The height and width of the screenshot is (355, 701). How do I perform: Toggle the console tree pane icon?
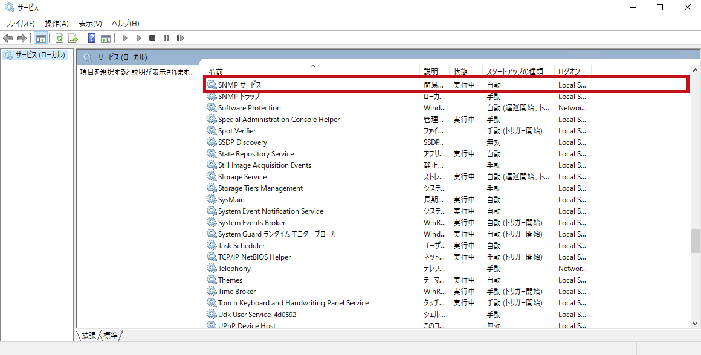[40, 39]
